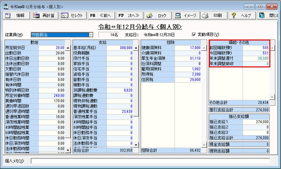Open the 従業員 employee dropdown
281x169 pixels.
[91, 35]
